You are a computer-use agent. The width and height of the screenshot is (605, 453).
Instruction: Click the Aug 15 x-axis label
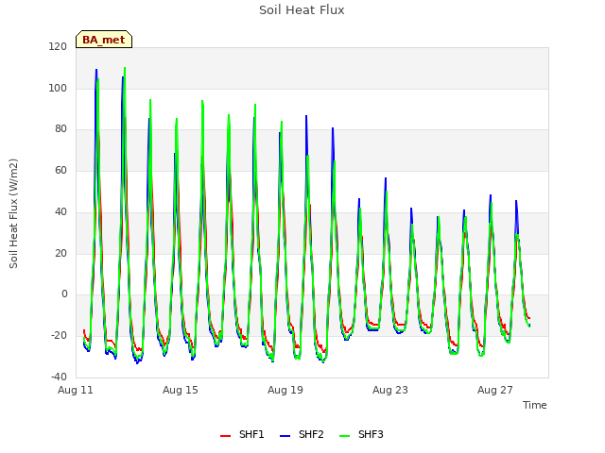click(x=181, y=390)
